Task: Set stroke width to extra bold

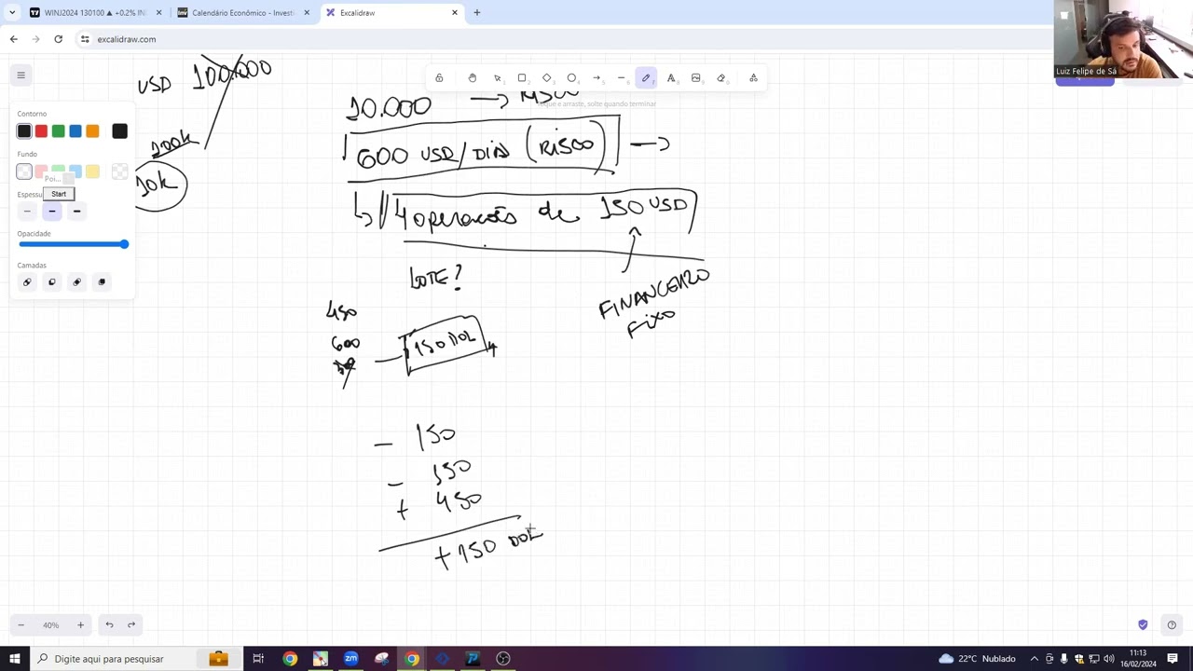Action: tap(77, 212)
